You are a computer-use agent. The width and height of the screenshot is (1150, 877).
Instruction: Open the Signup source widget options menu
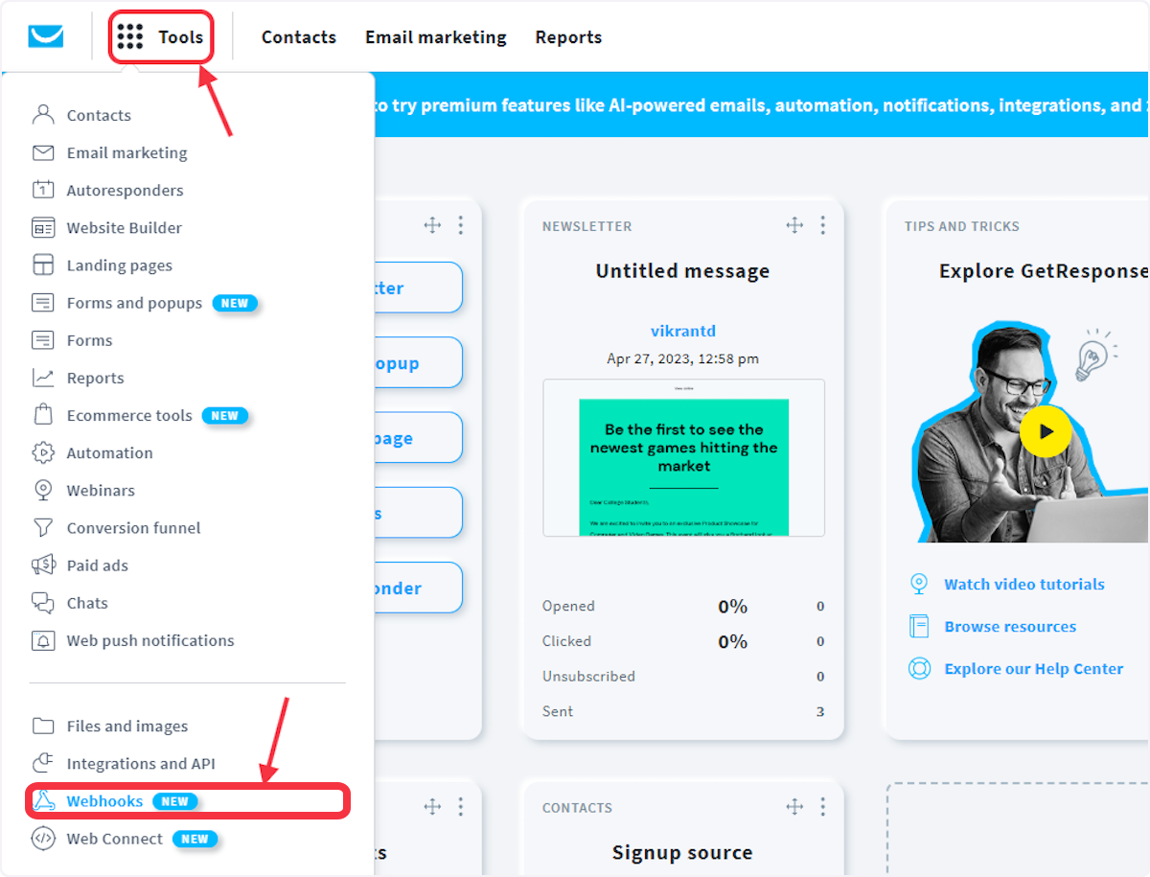click(822, 807)
